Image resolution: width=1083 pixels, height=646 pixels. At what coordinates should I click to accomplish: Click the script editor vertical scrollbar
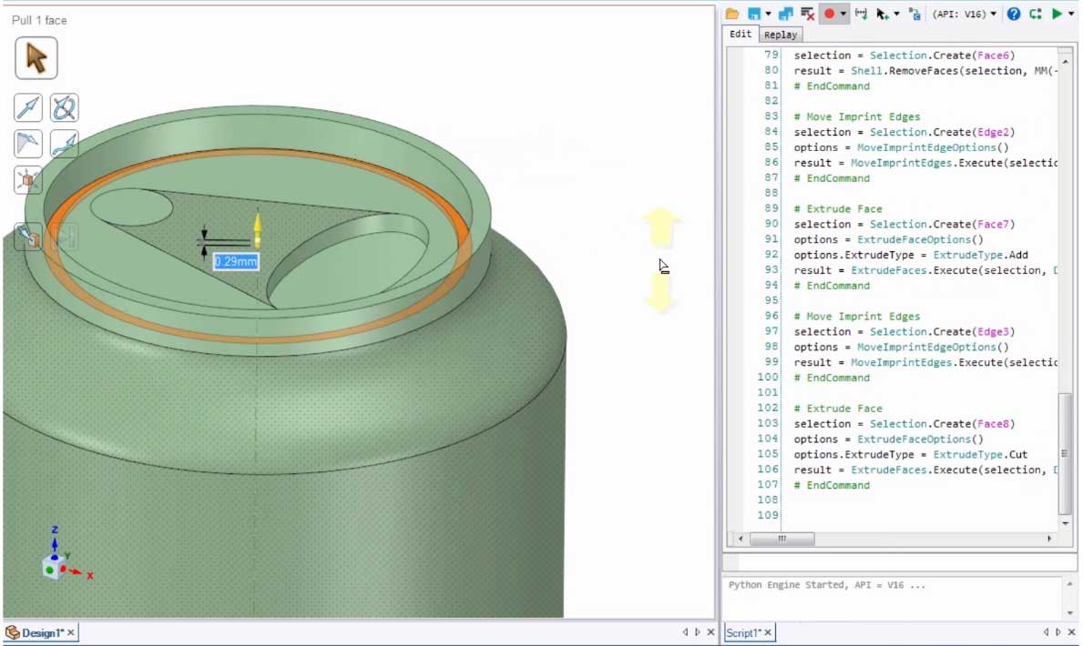coord(1065,453)
